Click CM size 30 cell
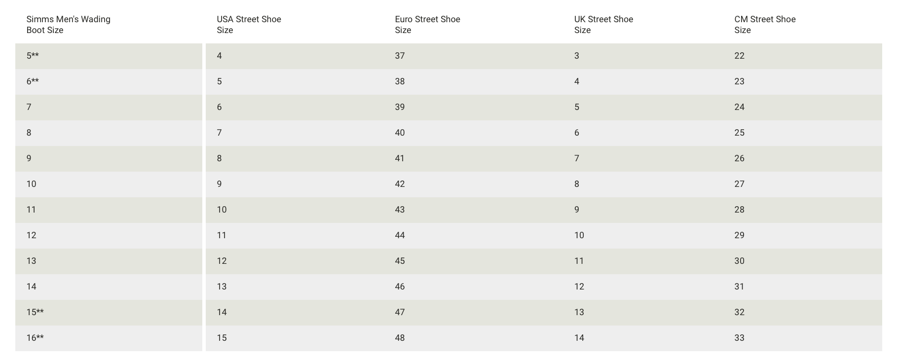The width and height of the screenshot is (897, 362). click(739, 261)
